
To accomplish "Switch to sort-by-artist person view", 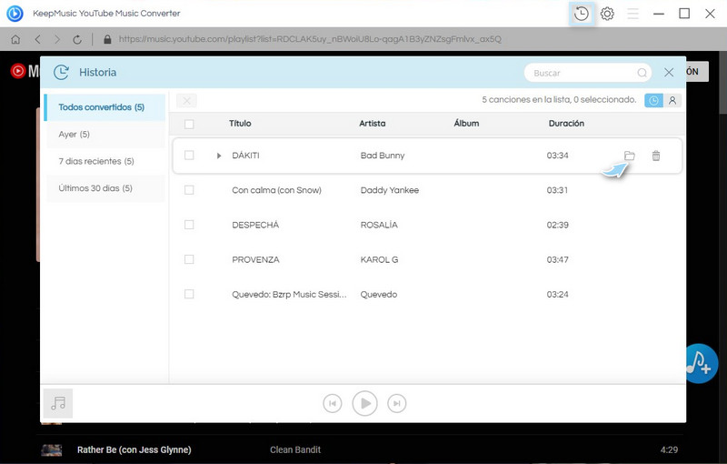I will (x=672, y=100).
